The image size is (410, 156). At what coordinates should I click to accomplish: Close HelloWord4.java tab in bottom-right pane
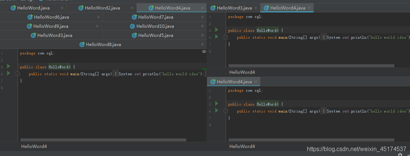pos(256,82)
